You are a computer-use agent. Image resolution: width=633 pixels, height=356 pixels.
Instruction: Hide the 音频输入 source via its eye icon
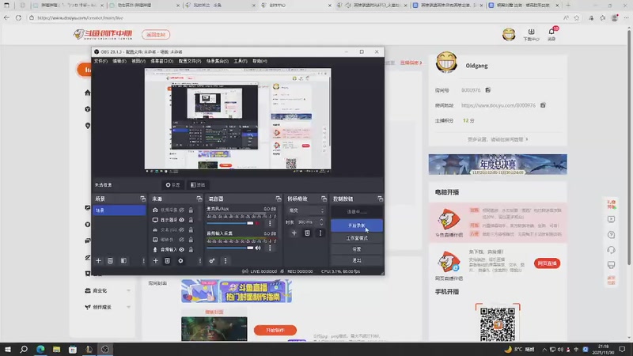pos(182,249)
